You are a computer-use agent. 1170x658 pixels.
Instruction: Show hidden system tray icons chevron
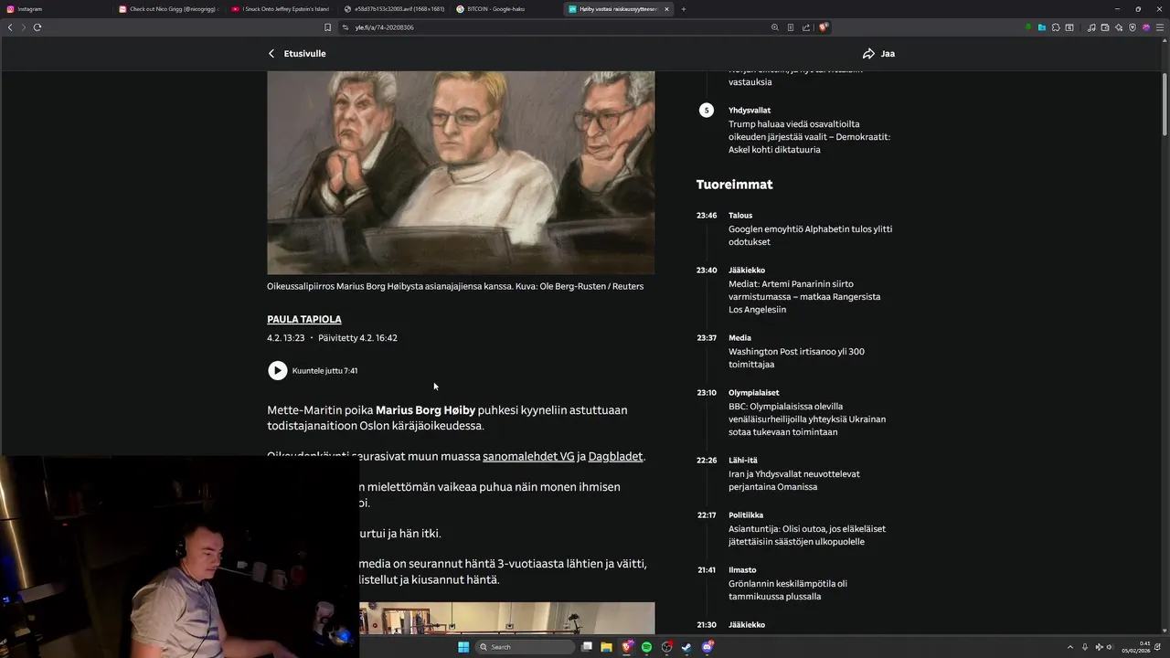tap(1069, 647)
